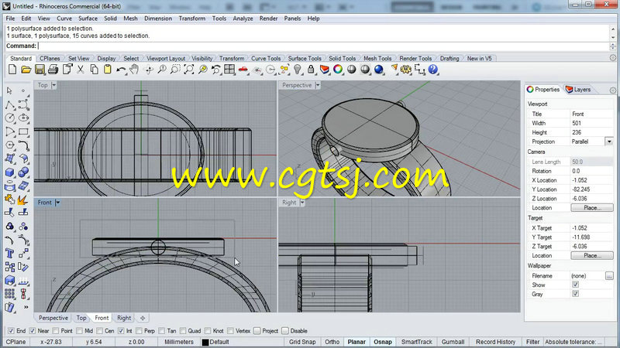
Task: Click the Paste clipboard icon
Action: point(107,70)
